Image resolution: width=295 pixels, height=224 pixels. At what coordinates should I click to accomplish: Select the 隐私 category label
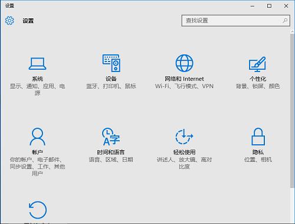click(258, 152)
